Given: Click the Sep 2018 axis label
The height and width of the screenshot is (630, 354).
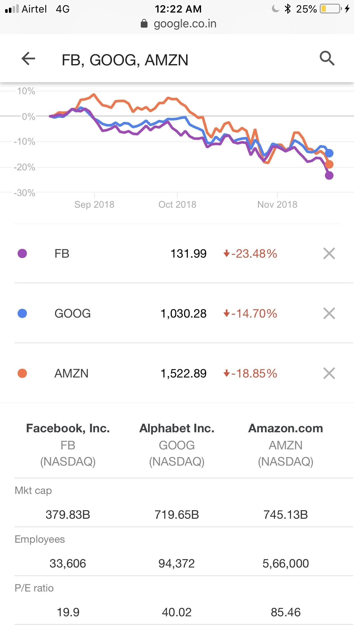Looking at the screenshot, I should pos(94,204).
